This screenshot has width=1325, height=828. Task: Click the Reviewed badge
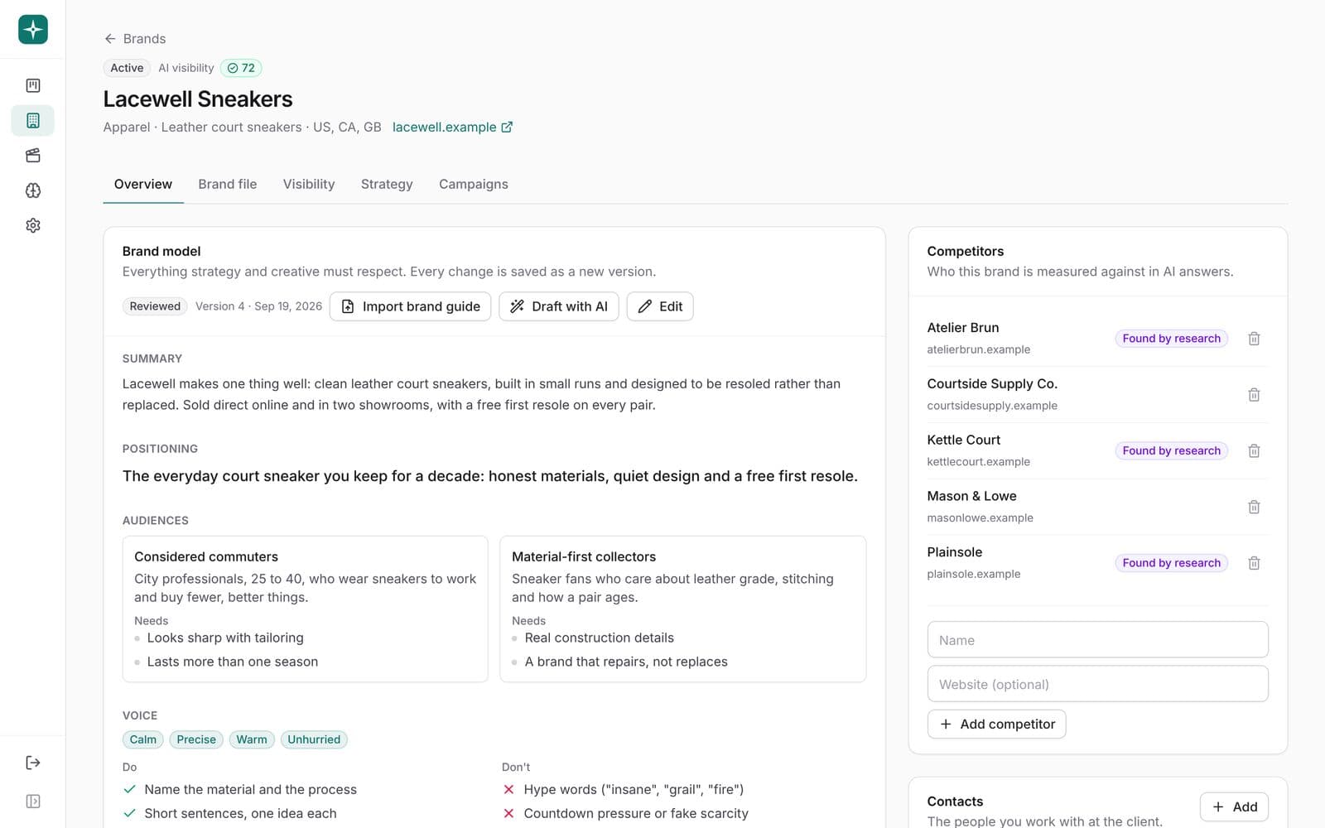[155, 306]
